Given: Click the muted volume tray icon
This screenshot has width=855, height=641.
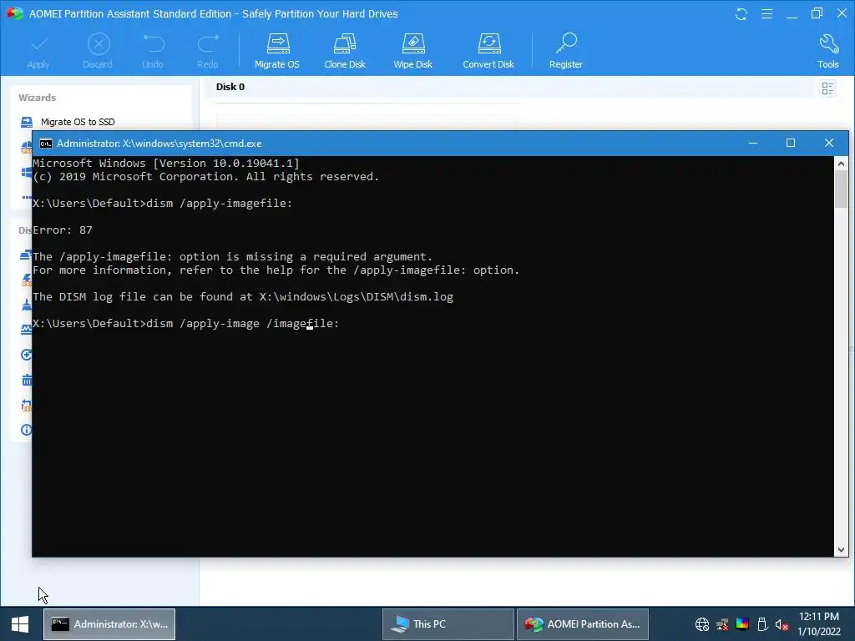Looking at the screenshot, I should pyautogui.click(x=782, y=624).
